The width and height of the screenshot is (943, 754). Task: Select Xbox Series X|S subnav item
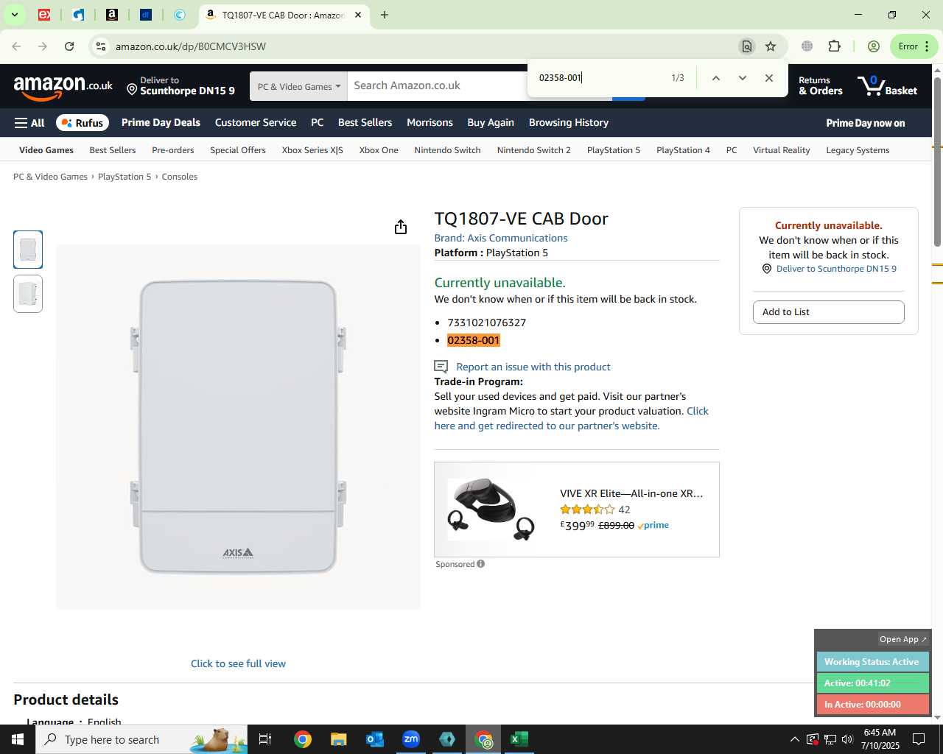(x=312, y=150)
